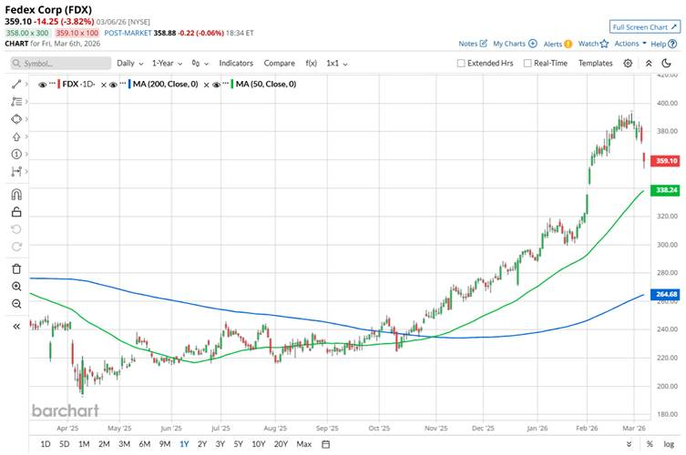Image resolution: width=686 pixels, height=455 pixels.
Task: Enable the Extended Hrs checkbox
Action: [462, 64]
